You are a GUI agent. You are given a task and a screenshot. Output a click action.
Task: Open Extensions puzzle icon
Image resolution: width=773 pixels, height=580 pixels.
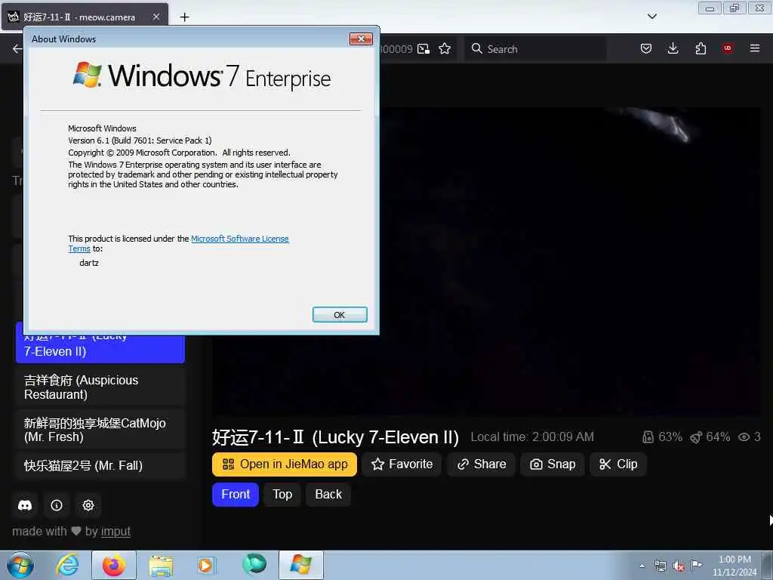click(701, 48)
